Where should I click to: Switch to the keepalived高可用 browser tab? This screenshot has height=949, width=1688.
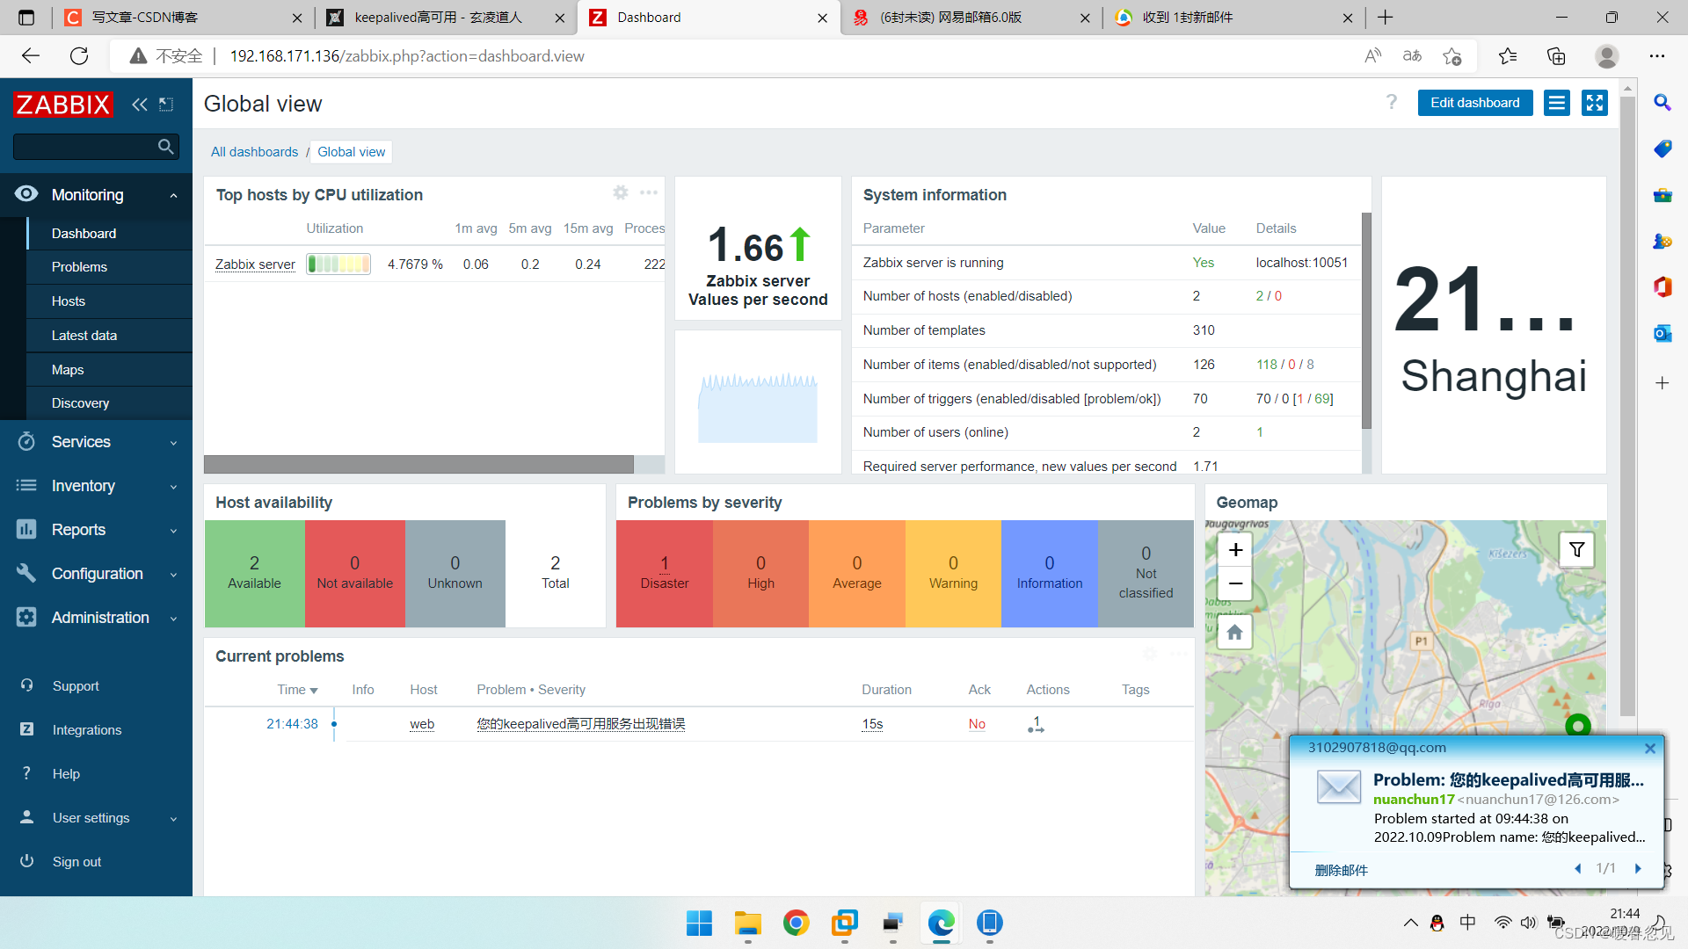coord(444,18)
